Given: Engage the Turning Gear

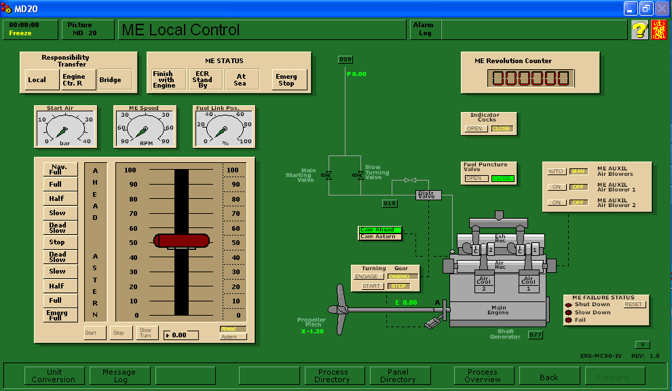Looking at the screenshot, I should 367,276.
